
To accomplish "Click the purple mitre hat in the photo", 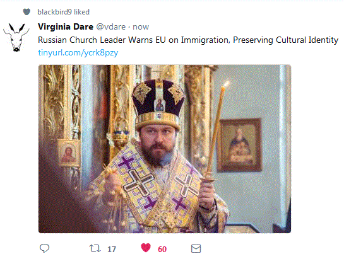I will [x=158, y=104].
